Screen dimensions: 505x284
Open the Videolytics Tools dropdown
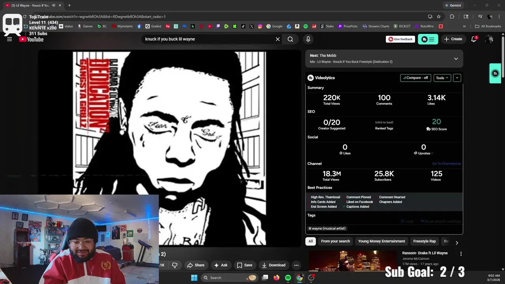pyautogui.click(x=442, y=78)
